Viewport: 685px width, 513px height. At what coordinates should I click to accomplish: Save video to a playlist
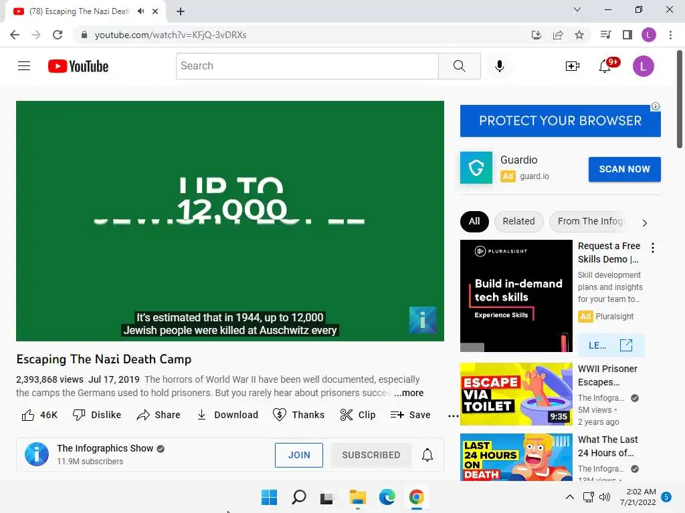pos(410,415)
